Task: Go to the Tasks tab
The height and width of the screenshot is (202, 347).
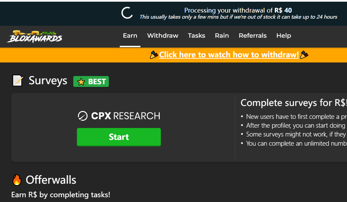Action: (x=196, y=36)
